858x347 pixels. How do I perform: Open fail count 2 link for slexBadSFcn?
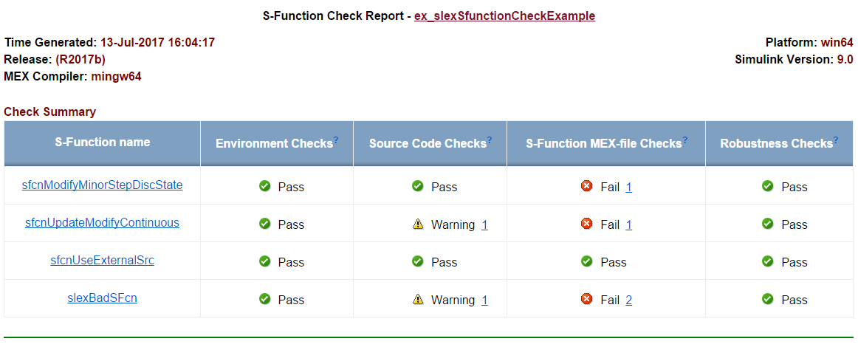pos(628,300)
